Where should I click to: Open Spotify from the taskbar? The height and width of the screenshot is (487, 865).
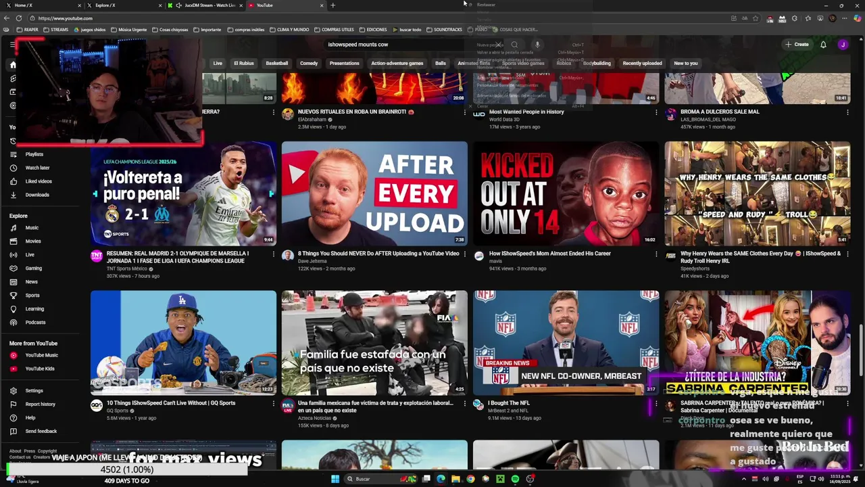515,479
